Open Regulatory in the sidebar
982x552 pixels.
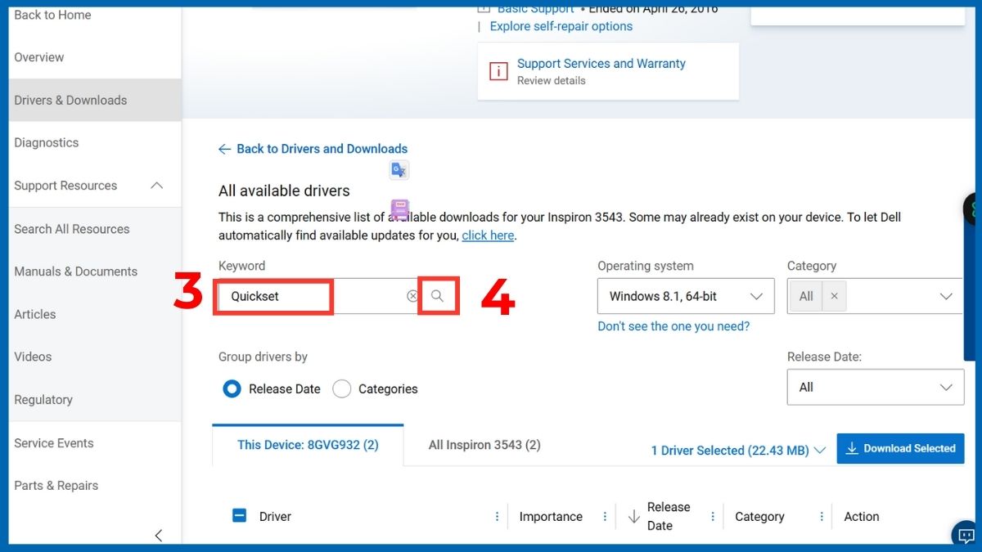pos(43,400)
